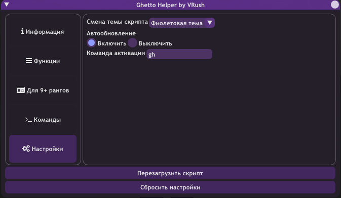Collapse the window using the title bar triangle
Screen dimensions: 341x198
7,5
